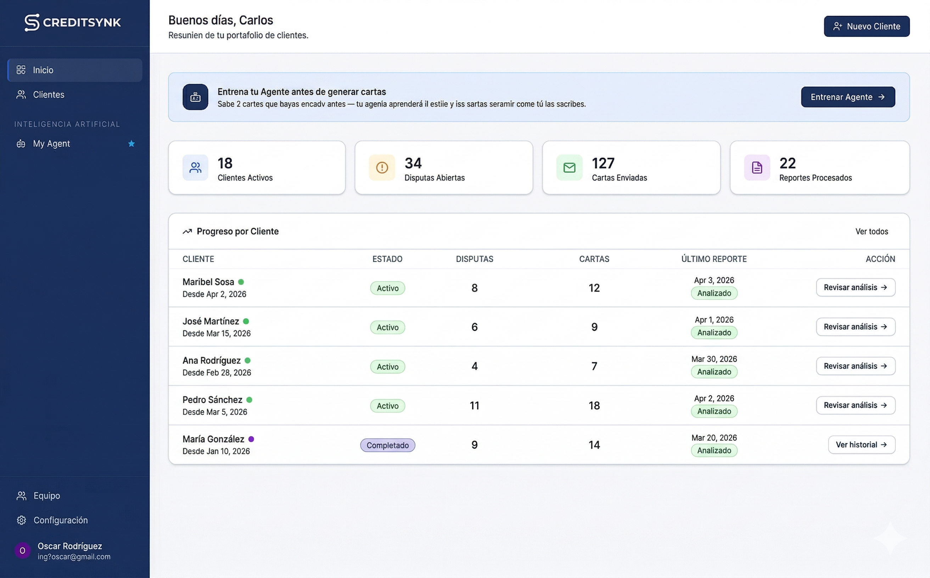Click Revisar análisis for Maribel Sosa
The height and width of the screenshot is (578, 930).
(x=856, y=288)
